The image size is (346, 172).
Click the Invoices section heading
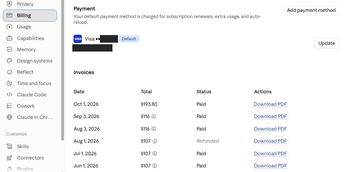[x=84, y=72]
